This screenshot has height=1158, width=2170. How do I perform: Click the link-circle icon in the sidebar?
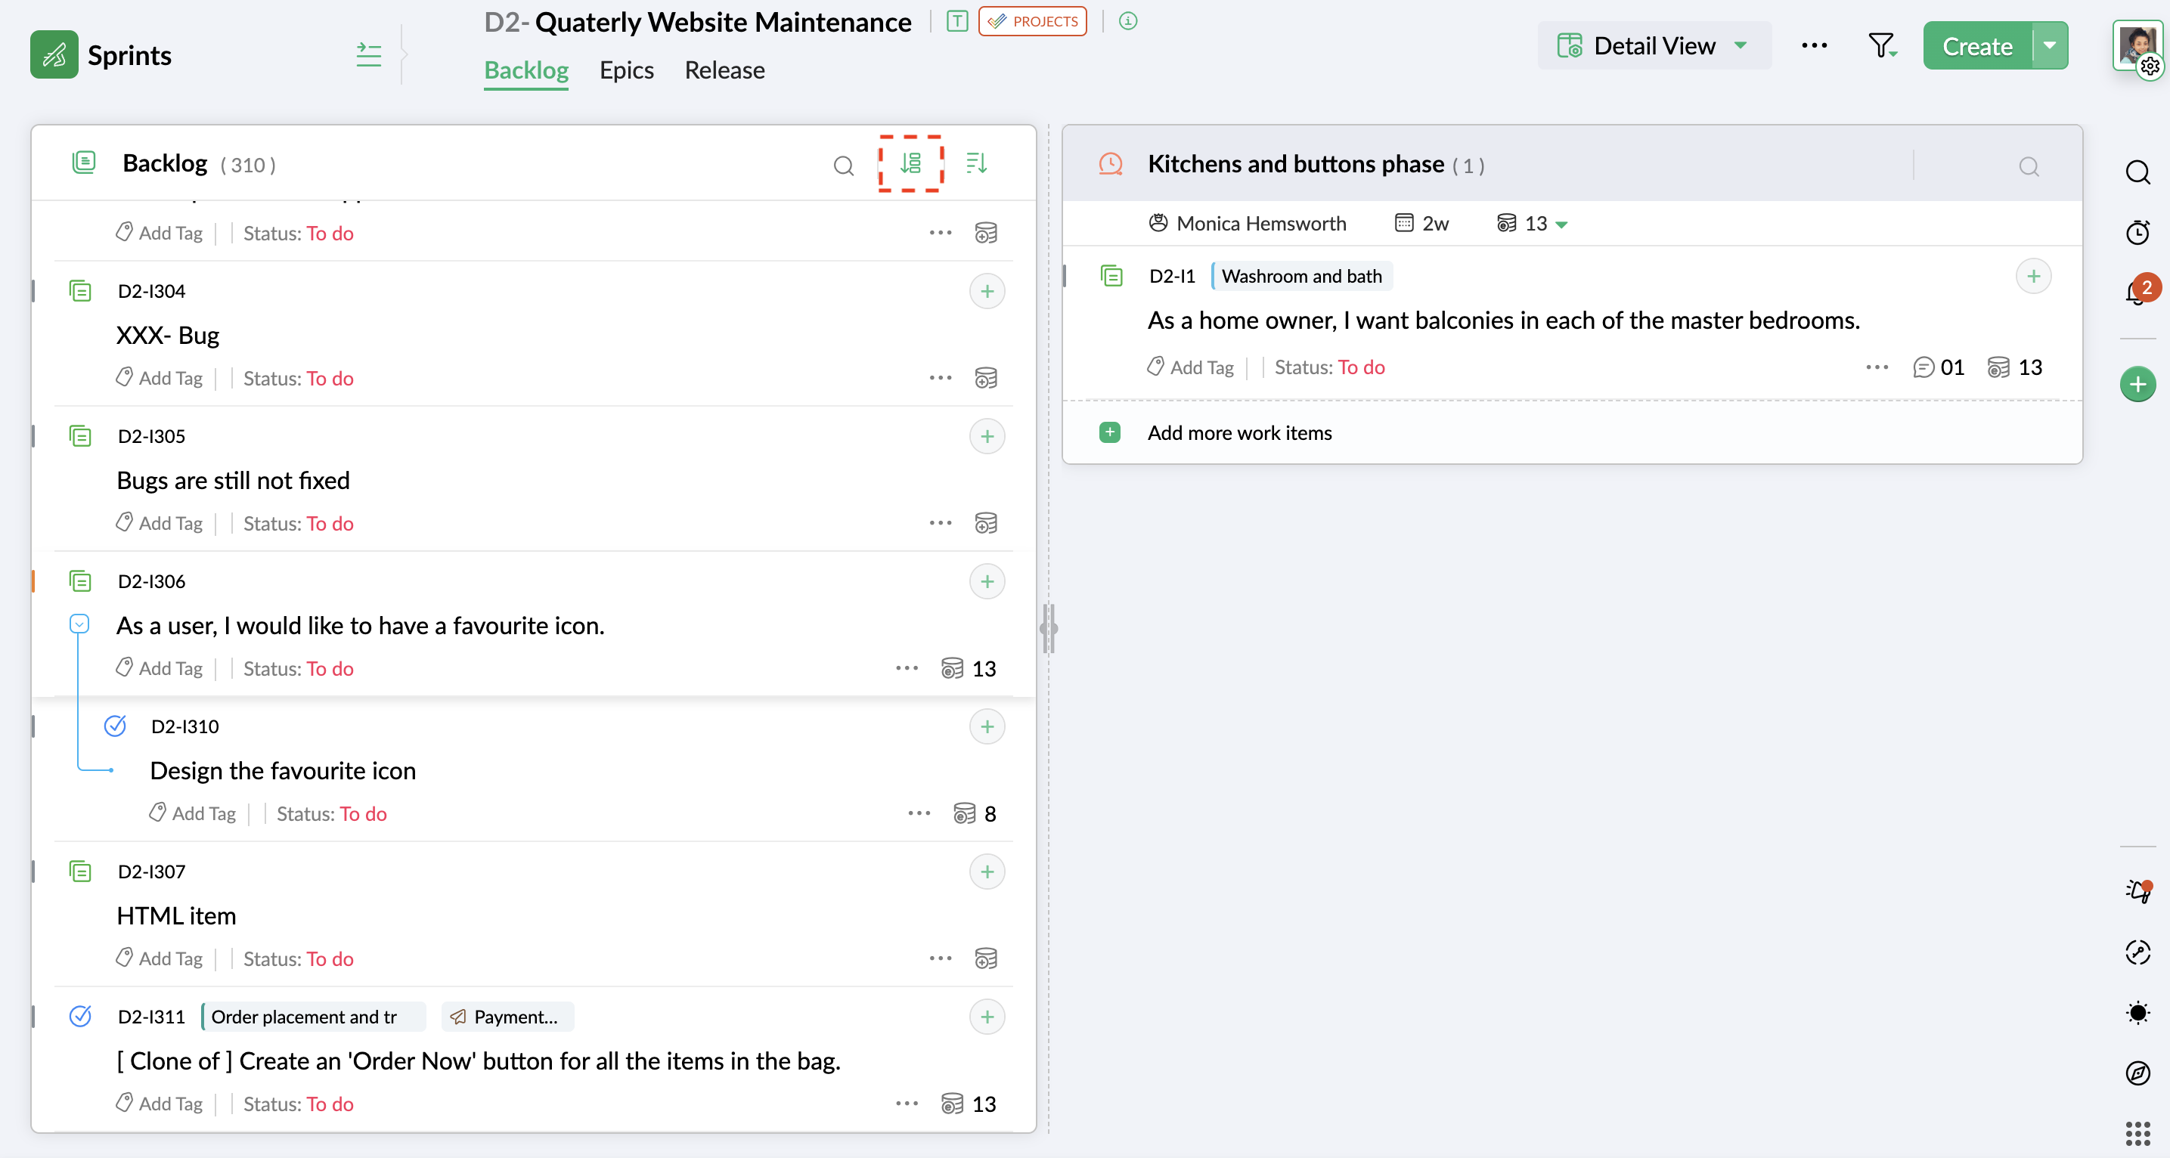(x=2138, y=952)
